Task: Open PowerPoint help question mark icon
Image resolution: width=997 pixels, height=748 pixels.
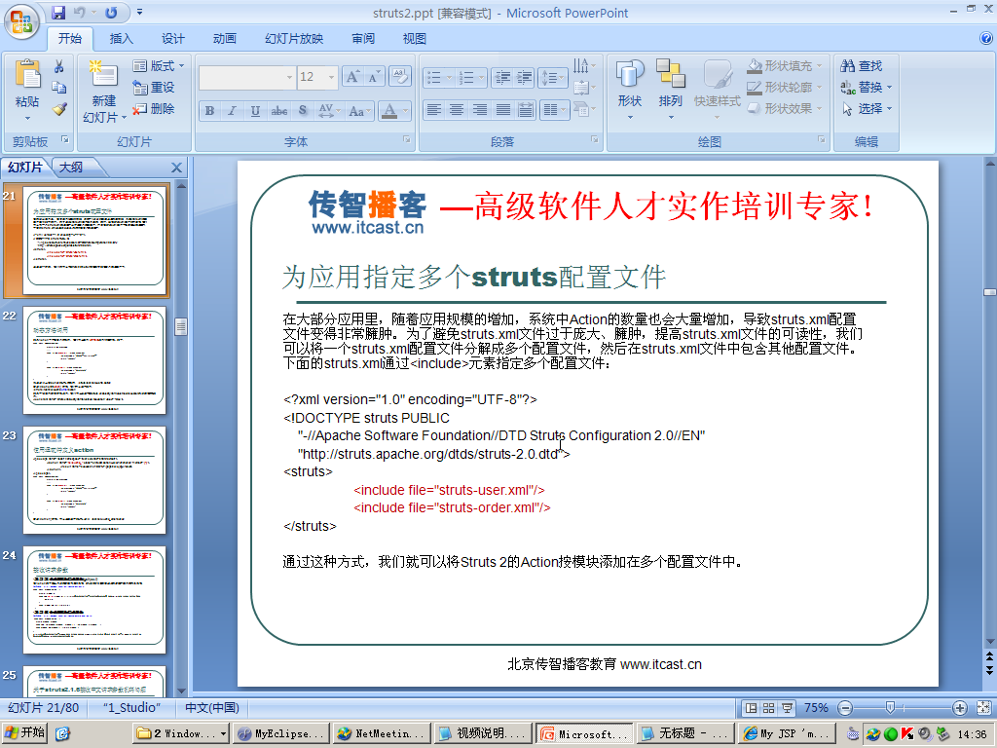Action: point(986,38)
